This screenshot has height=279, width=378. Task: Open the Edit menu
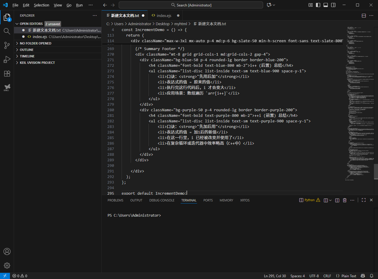coord(26,5)
